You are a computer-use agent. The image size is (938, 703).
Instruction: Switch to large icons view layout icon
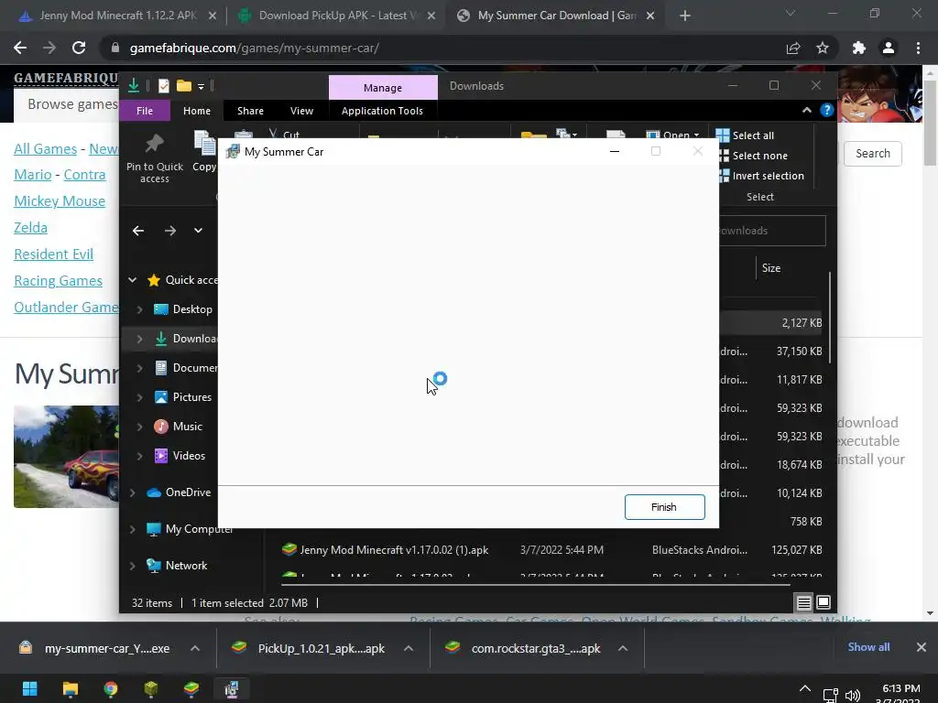[x=823, y=602]
